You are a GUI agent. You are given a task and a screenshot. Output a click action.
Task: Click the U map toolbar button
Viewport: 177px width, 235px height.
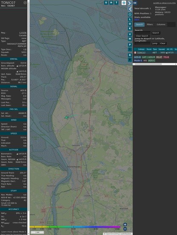coord(106,3)
